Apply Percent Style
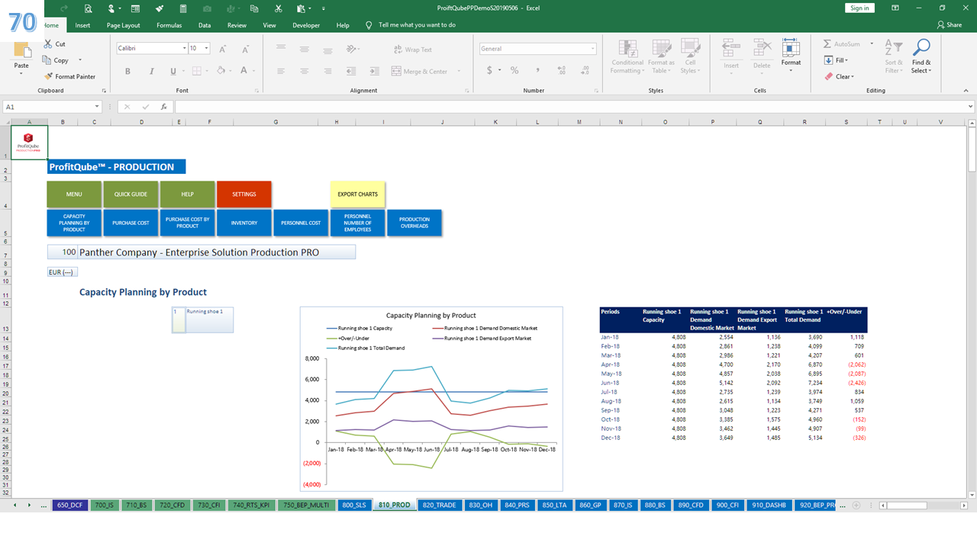This screenshot has height=549, width=977. coord(515,70)
